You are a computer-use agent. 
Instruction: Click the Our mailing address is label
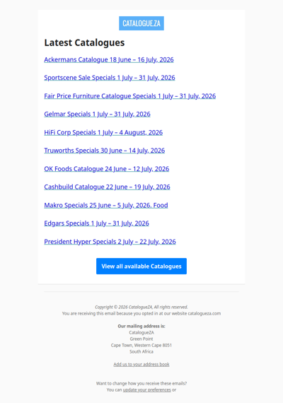tap(141, 326)
